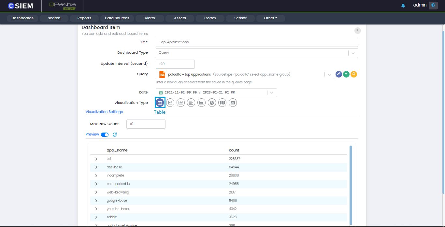Add a new query with green plus

coord(346,74)
